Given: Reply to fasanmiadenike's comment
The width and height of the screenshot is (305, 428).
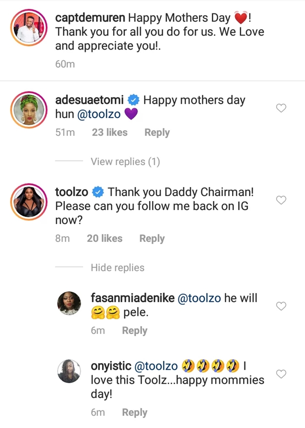Looking at the screenshot, I should click(x=135, y=331).
